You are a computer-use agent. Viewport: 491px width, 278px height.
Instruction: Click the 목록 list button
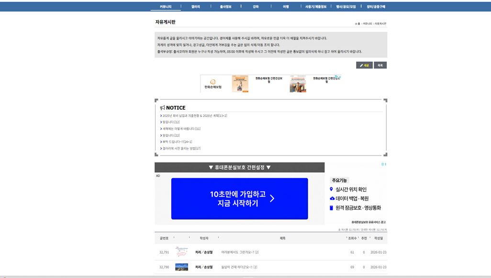coord(380,66)
